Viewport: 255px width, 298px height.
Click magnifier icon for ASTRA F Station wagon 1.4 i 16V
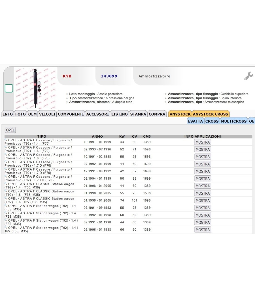(6, 227)
